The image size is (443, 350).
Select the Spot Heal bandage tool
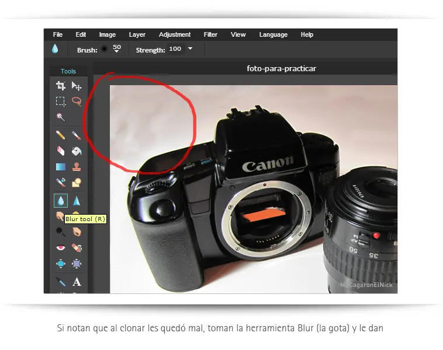[x=77, y=247]
